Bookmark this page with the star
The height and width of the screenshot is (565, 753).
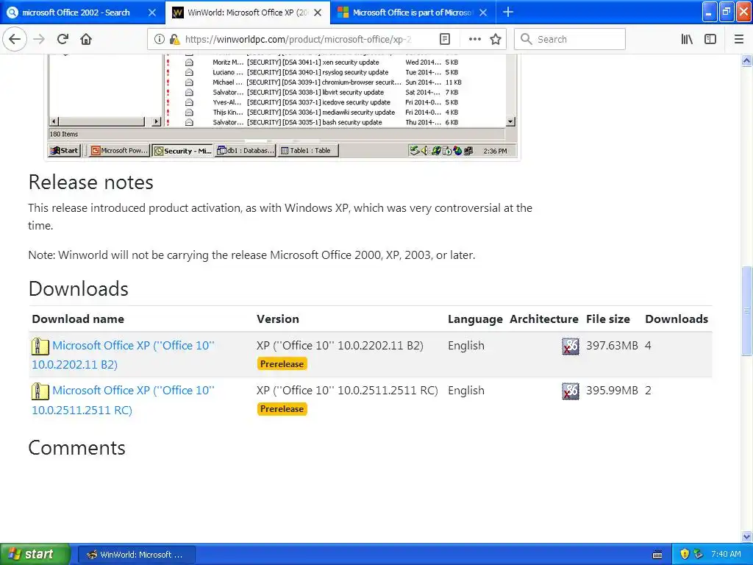pyautogui.click(x=496, y=40)
